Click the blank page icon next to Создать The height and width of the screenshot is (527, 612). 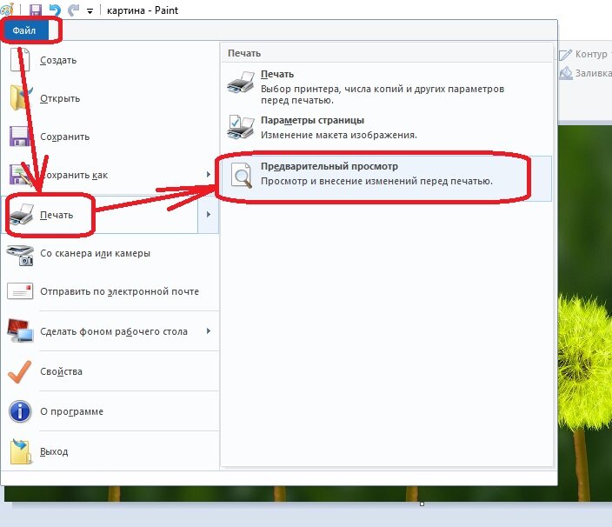pyautogui.click(x=20, y=60)
